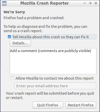Click the 'Add a comment' placeholder text

51,51
